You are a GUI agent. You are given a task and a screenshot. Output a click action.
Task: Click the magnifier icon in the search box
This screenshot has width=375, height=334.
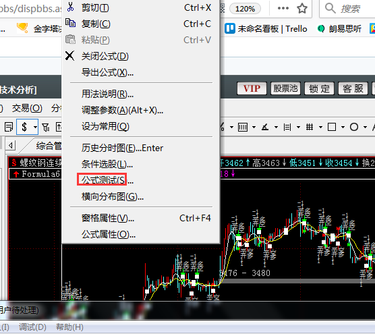(330, 8)
